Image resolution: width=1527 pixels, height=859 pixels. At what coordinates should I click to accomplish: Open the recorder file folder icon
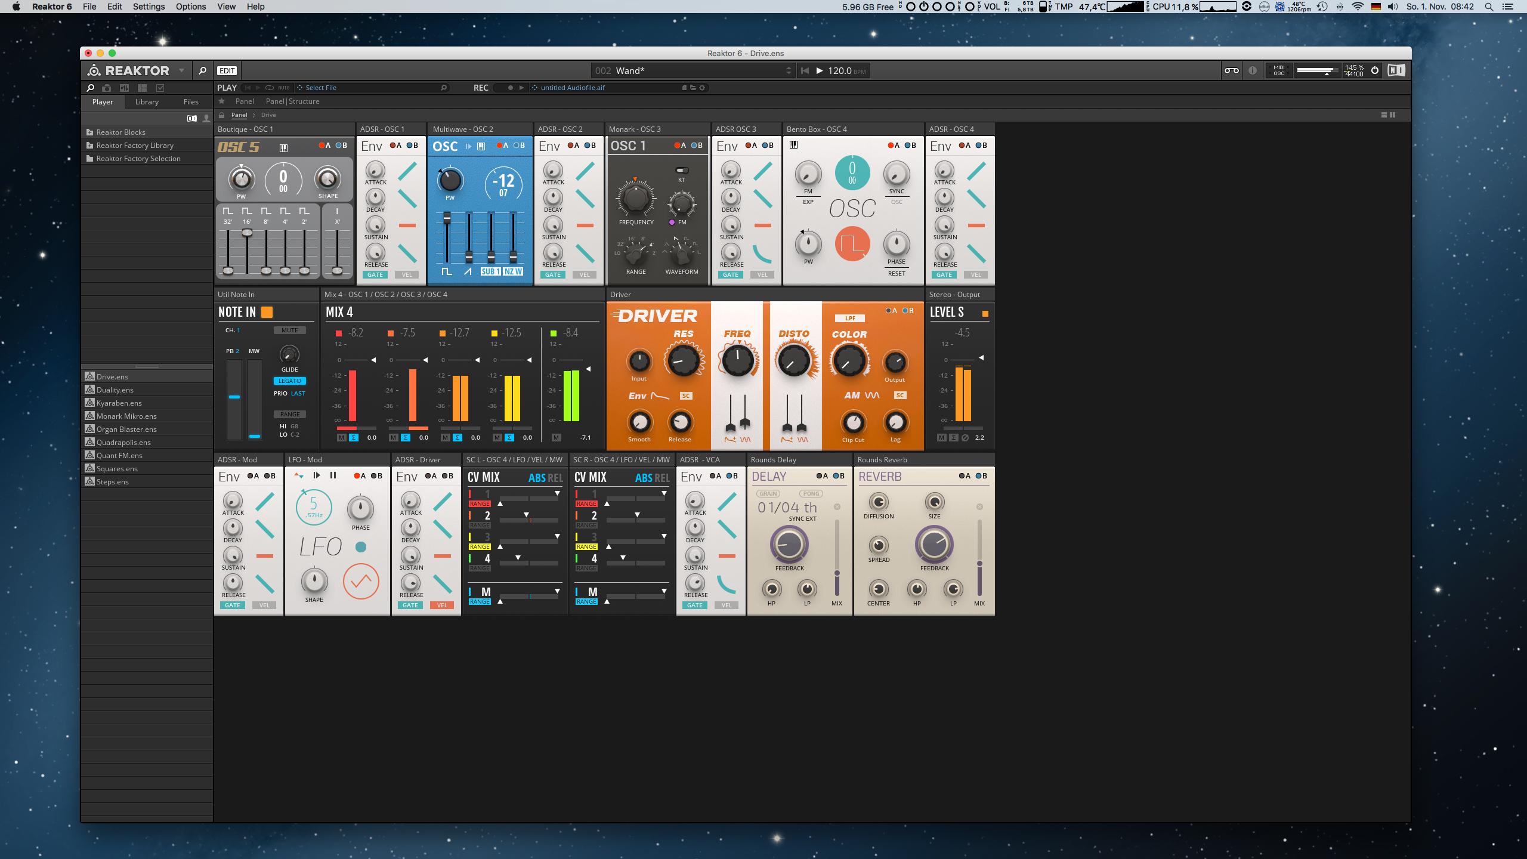click(693, 88)
